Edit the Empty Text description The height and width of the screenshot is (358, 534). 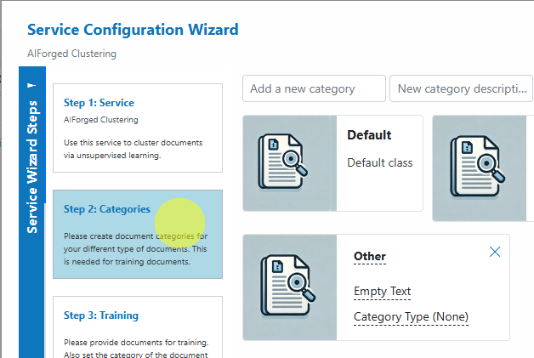tap(382, 291)
